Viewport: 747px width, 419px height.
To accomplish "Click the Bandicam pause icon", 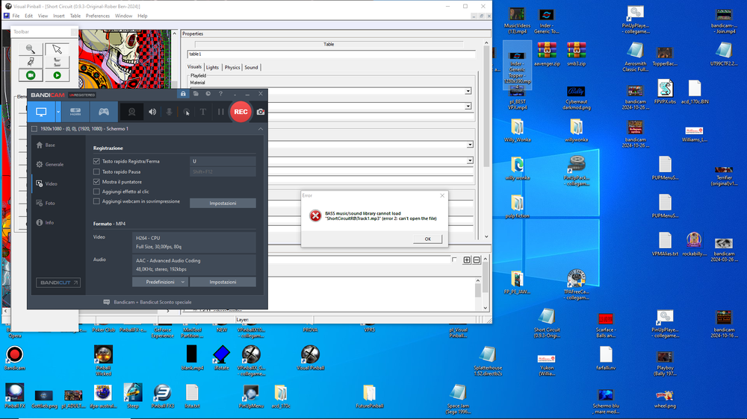I will 220,113.
